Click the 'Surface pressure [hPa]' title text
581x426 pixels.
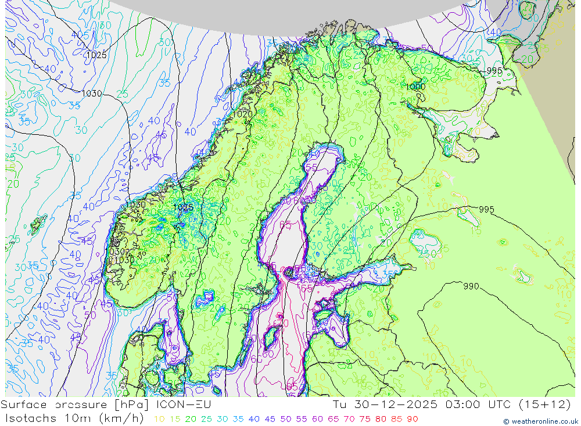pos(74,404)
